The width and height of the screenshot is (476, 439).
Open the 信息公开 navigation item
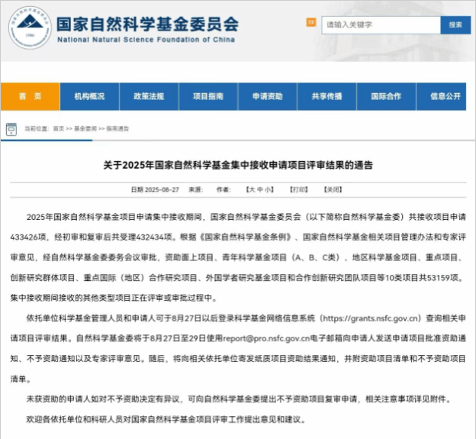(445, 96)
